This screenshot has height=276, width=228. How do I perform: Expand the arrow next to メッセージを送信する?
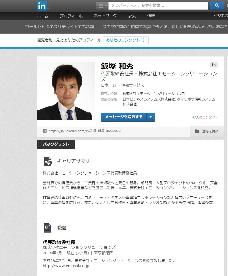click(151, 117)
